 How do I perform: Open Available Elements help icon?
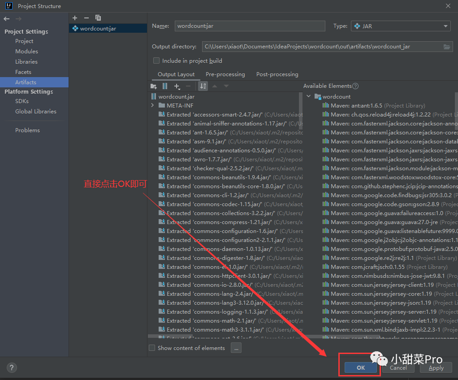click(x=355, y=86)
